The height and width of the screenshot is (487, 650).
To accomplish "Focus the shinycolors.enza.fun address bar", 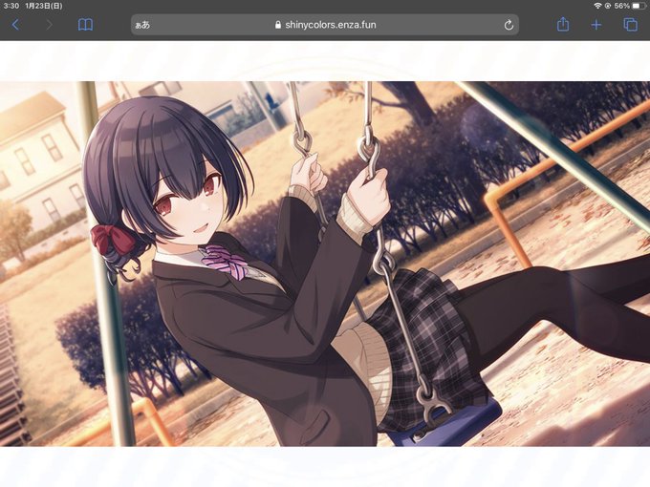I will (325, 25).
